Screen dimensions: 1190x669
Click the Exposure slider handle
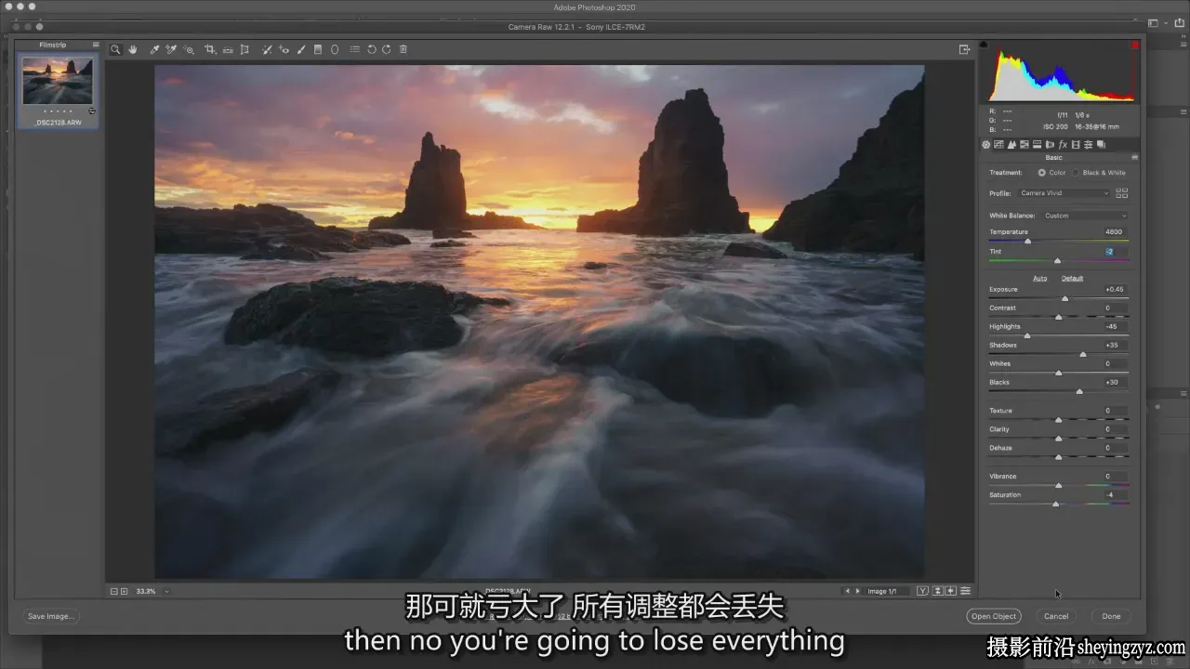coord(1064,298)
